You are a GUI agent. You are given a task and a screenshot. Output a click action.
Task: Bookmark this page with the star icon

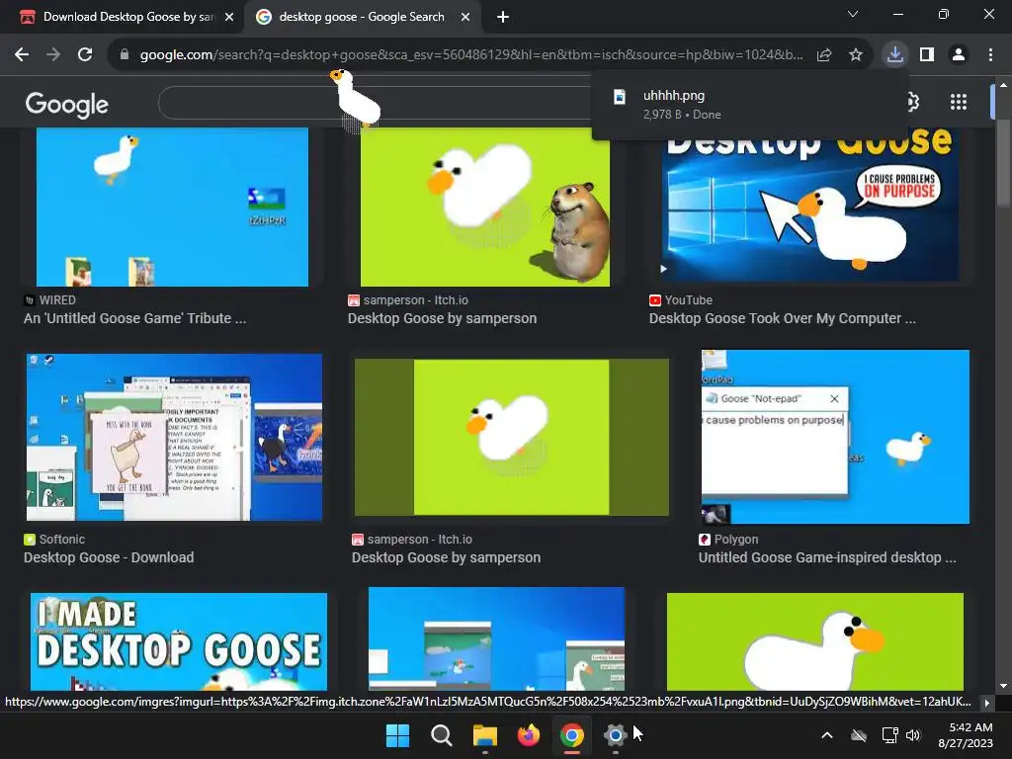tap(856, 55)
